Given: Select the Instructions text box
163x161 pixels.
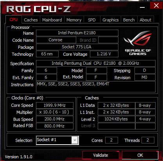Looking at the screenshot, I should tap(96, 87).
